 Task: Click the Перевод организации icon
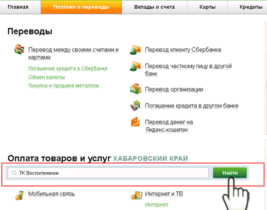coord(135,89)
